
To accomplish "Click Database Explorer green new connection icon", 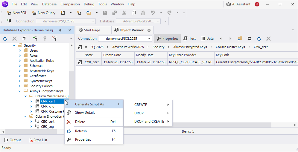I will (x=35, y=39).
